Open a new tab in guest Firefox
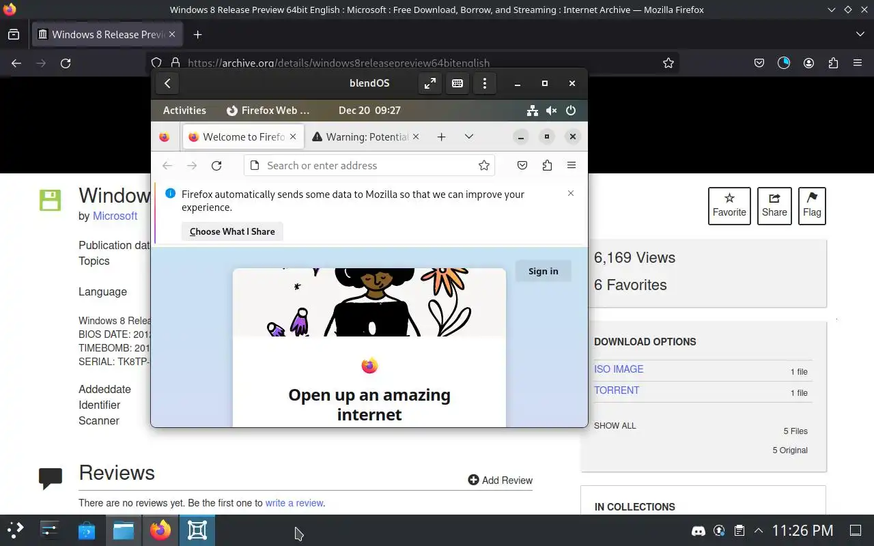This screenshot has width=874, height=546. click(442, 136)
